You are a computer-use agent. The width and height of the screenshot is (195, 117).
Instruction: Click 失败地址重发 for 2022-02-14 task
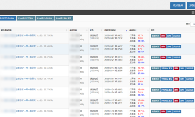167,68
